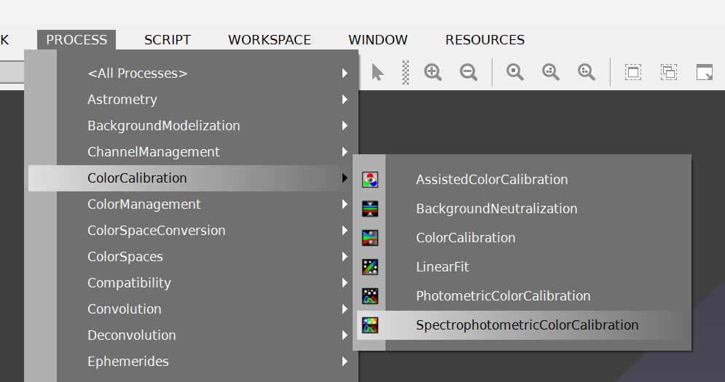Click the PhotometricColorCalibration process icon
Screen dimensions: 725x382
tap(370, 296)
